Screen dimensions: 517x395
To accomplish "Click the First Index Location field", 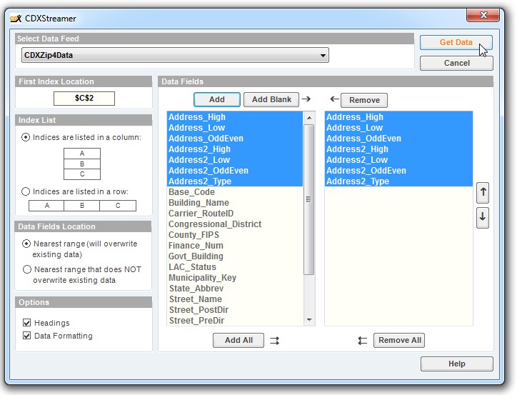I will [x=84, y=99].
